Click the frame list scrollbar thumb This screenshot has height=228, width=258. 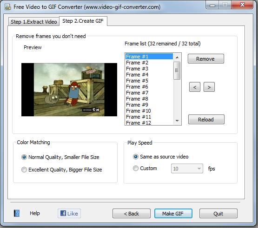(x=177, y=70)
